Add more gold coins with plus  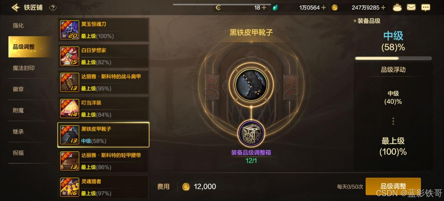click(383, 7)
